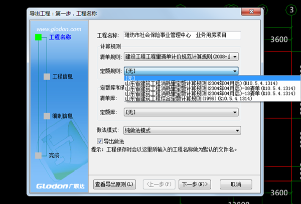Image resolution: width=301 pixels, height=204 pixels.
Task: Click the grey 工程信息 step indicator square
Action: click(x=47, y=76)
